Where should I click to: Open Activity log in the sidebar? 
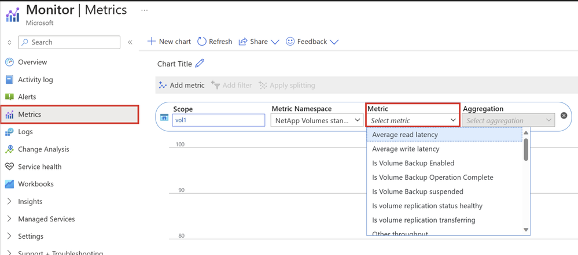pyautogui.click(x=35, y=80)
